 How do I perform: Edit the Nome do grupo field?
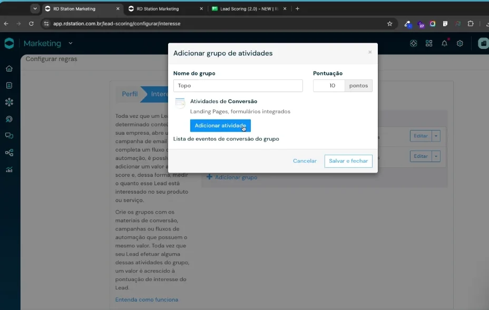[x=238, y=86]
